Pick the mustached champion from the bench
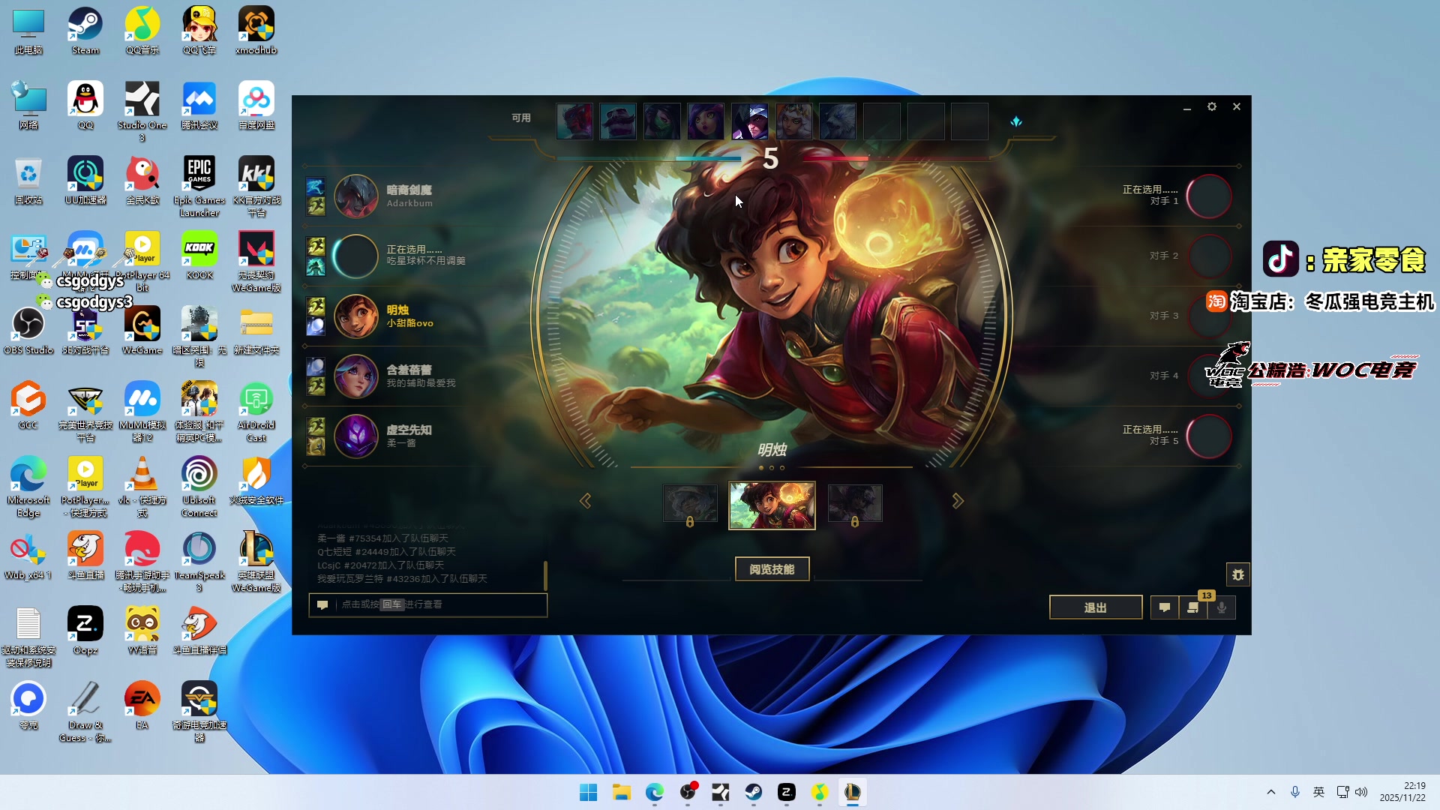This screenshot has width=1440, height=810. [x=619, y=121]
